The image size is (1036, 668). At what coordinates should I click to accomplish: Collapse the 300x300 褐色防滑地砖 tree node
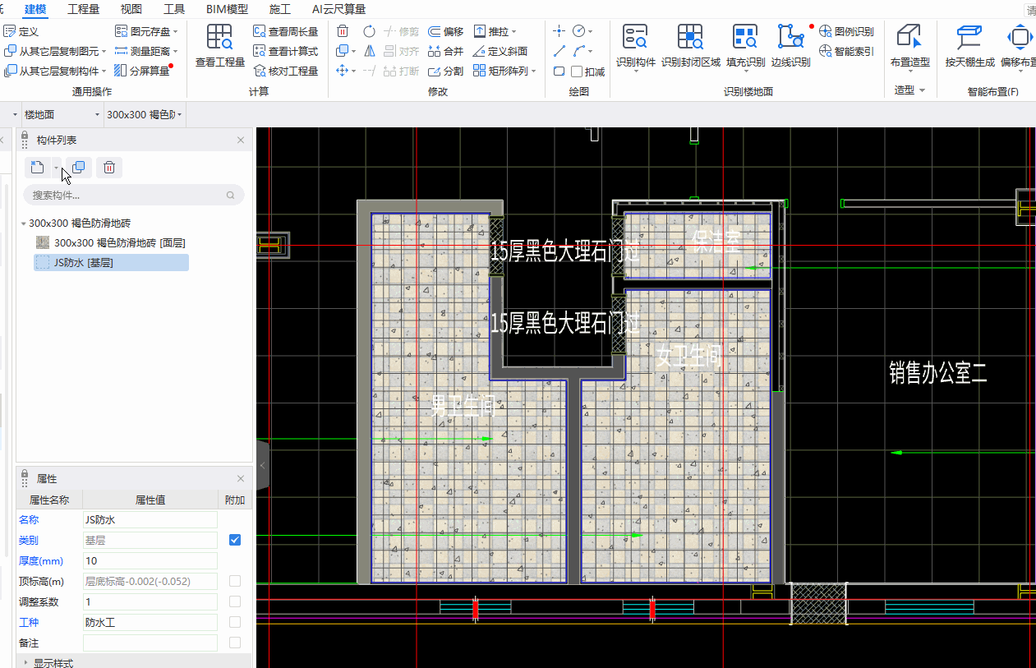pyautogui.click(x=23, y=223)
